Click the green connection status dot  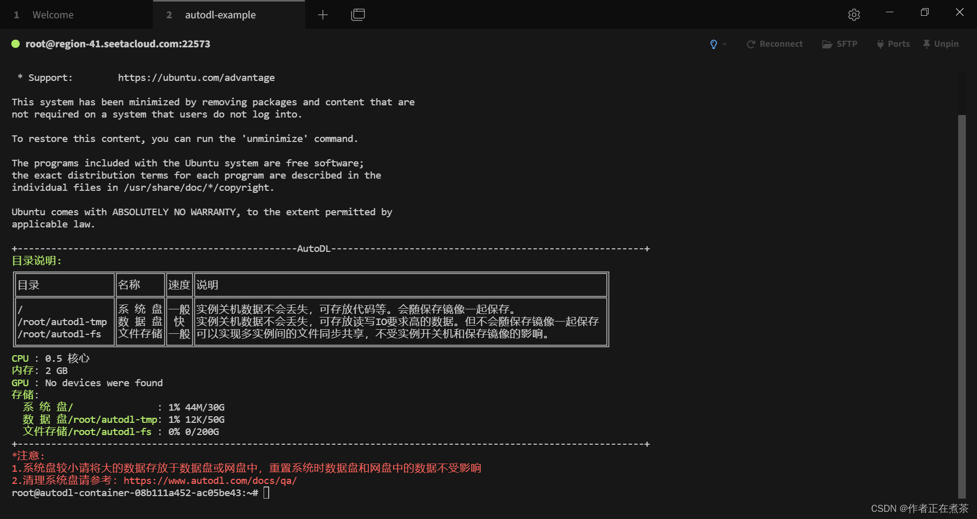16,44
